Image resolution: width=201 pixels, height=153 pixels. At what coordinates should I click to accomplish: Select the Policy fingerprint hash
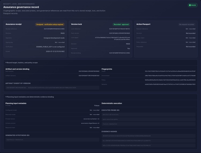pyautogui.click(x=170, y=80)
